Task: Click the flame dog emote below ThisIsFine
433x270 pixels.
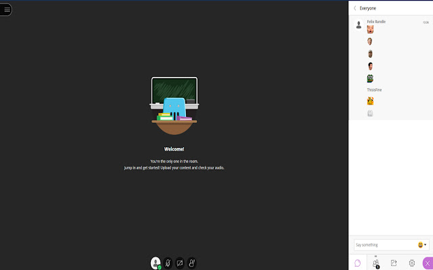Action: click(370, 101)
